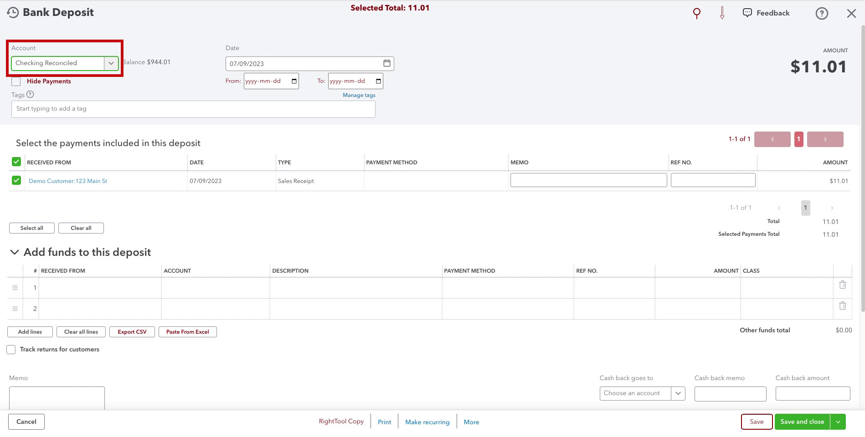Grab the drag handle of line 1
The width and height of the screenshot is (865, 437).
pyautogui.click(x=15, y=288)
